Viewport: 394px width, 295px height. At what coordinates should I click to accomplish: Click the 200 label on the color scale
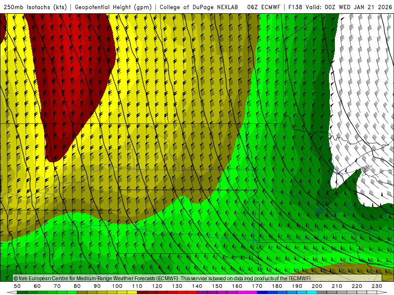tap(317, 286)
